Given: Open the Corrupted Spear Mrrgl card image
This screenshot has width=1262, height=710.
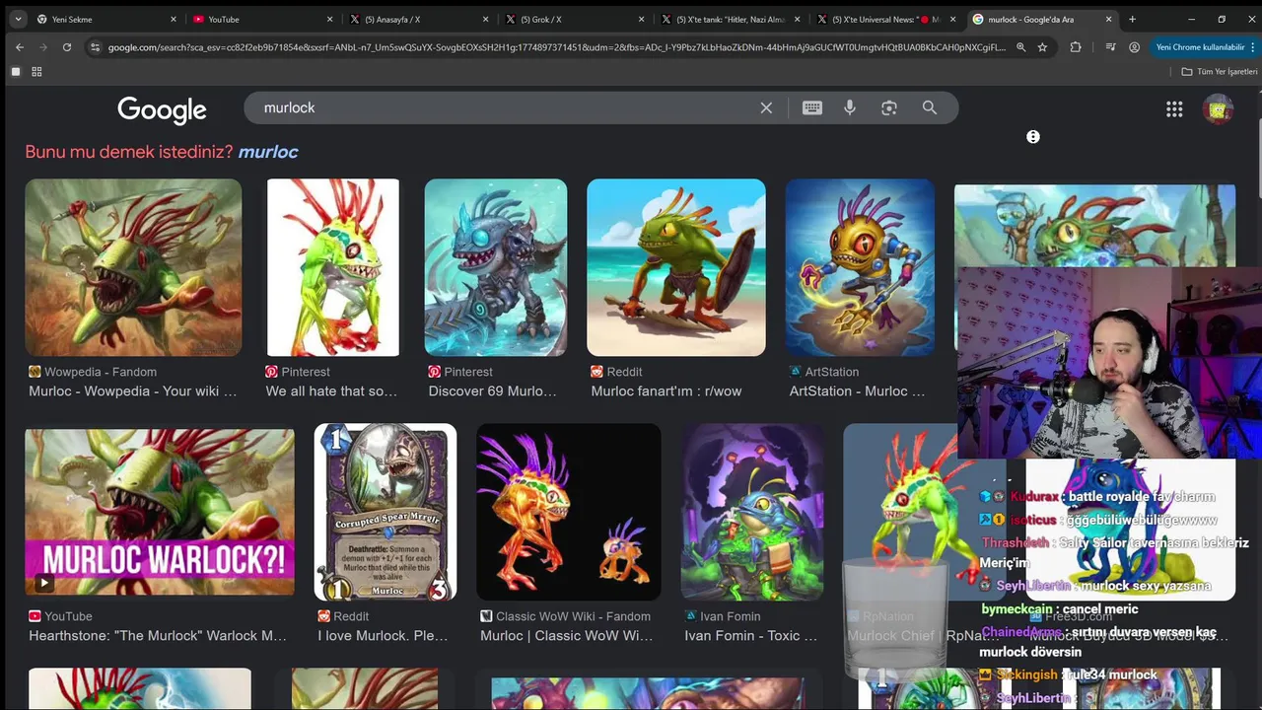Looking at the screenshot, I should (x=386, y=512).
